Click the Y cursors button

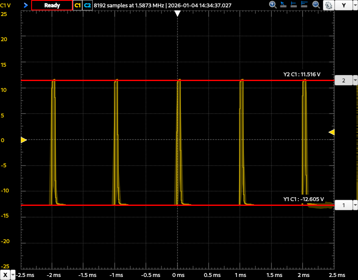pos(344,5)
